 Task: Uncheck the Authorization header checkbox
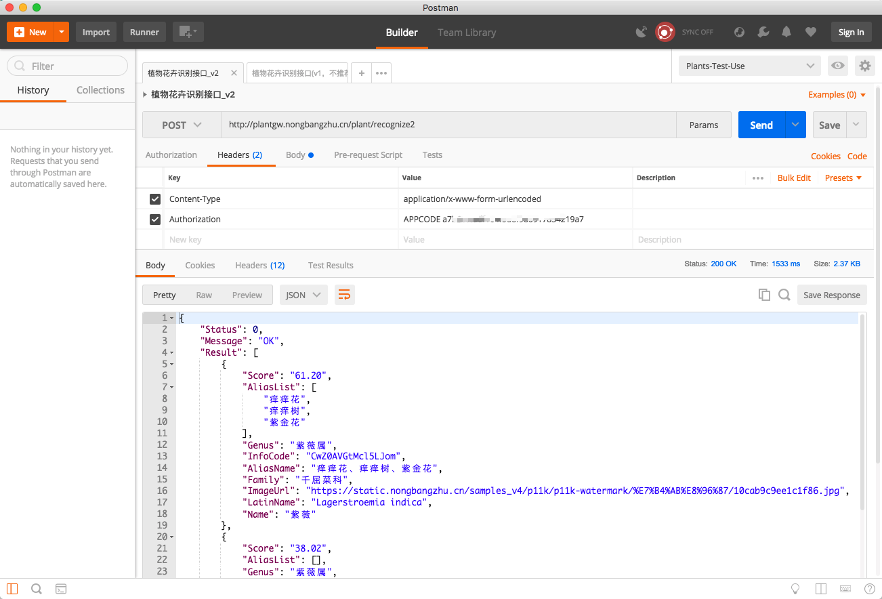tap(155, 220)
